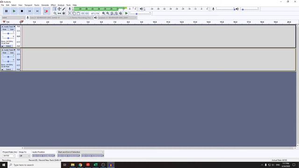Click the green Play button in the transport toolbar
299x168 pixels.
14,11
